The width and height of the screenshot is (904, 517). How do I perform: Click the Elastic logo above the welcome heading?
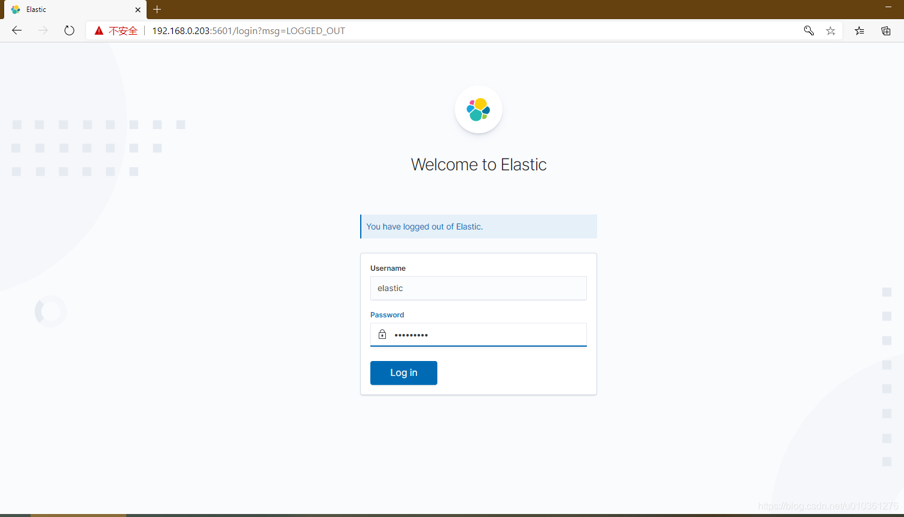479,109
